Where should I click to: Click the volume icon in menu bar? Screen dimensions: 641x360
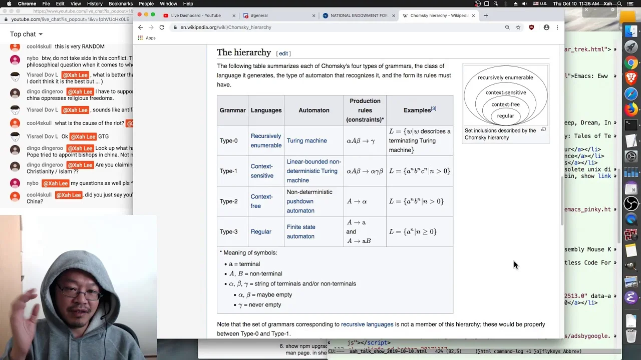tap(524, 3)
